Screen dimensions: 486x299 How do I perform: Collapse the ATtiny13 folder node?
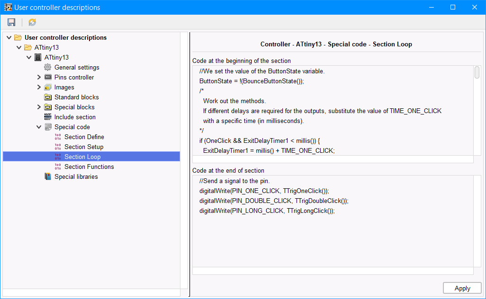pos(19,47)
